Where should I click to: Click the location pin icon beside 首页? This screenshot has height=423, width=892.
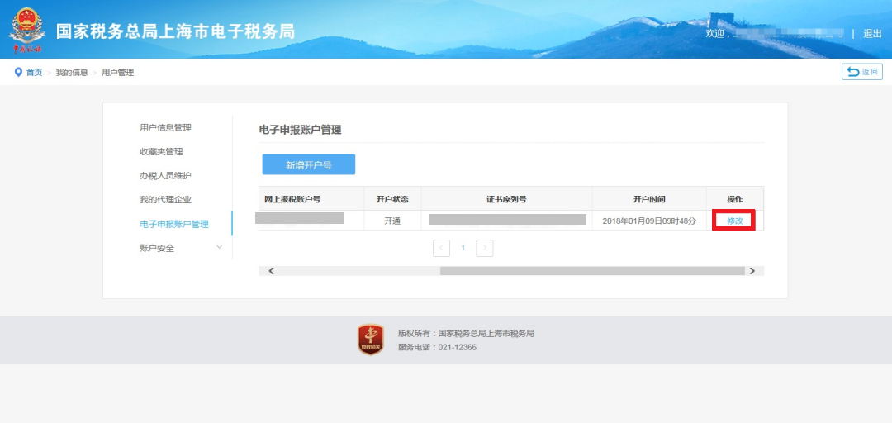(18, 72)
